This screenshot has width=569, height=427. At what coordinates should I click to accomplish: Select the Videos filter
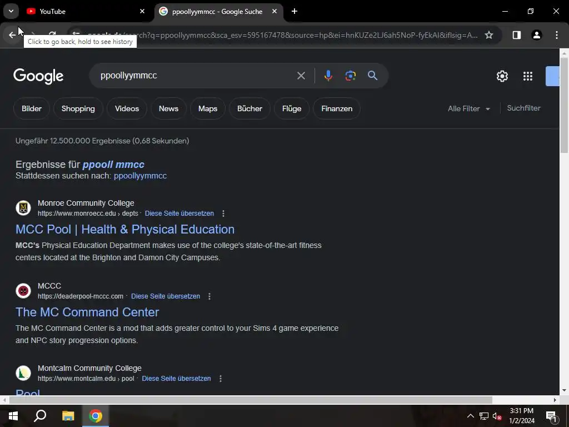coord(127,108)
